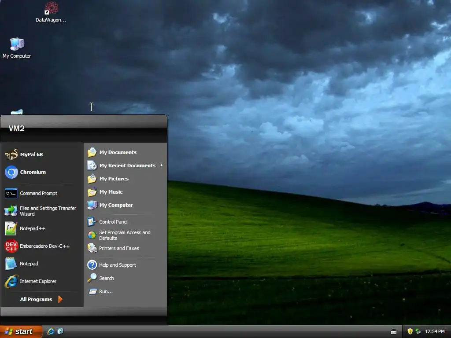Open My Pictures folder
This screenshot has height=338, width=451.
coord(125,179)
